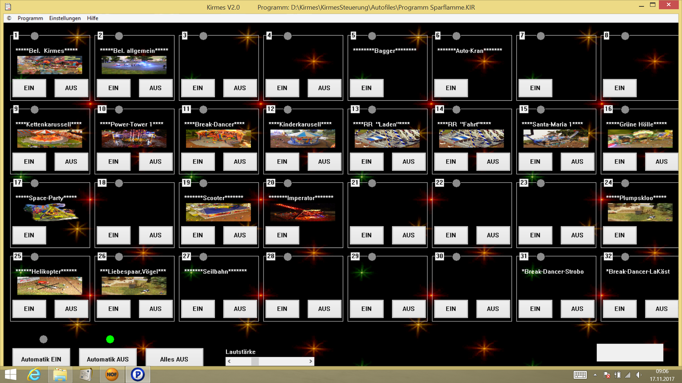Toggle EIN for Bagger channel 5
Viewport: 682px width, 383px height.
click(366, 88)
